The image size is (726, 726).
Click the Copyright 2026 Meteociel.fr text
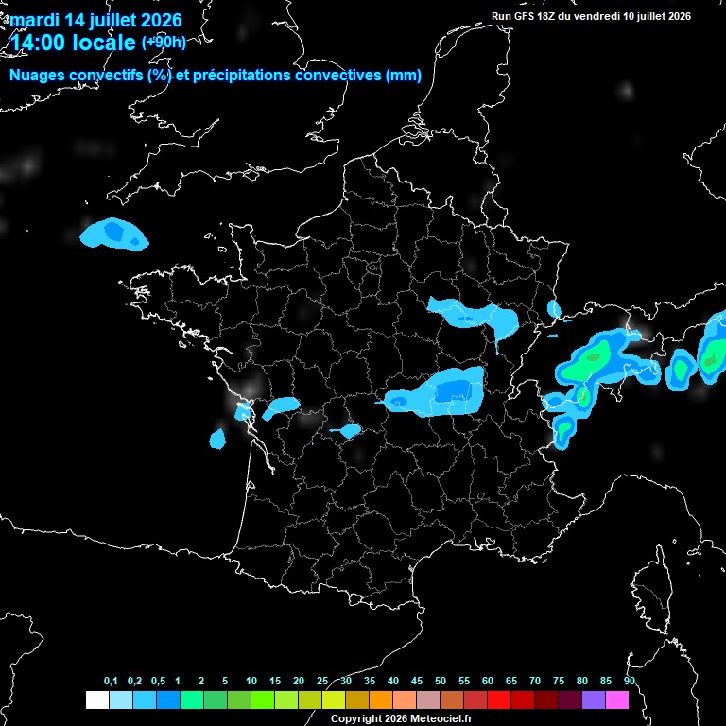(x=402, y=718)
